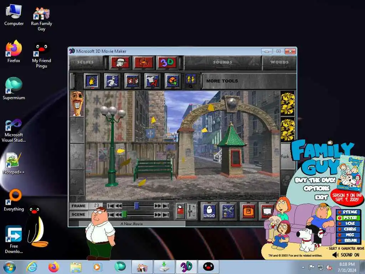The height and width of the screenshot is (274, 365).
Task: Open the scissors and glue cut-paste tool
Action: tap(228, 211)
